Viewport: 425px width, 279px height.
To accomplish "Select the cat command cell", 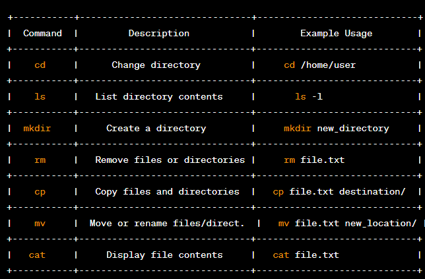I will pos(37,255).
